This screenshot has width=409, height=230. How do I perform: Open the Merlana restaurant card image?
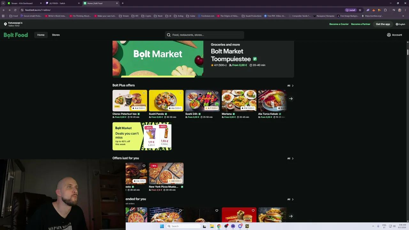[239, 101]
